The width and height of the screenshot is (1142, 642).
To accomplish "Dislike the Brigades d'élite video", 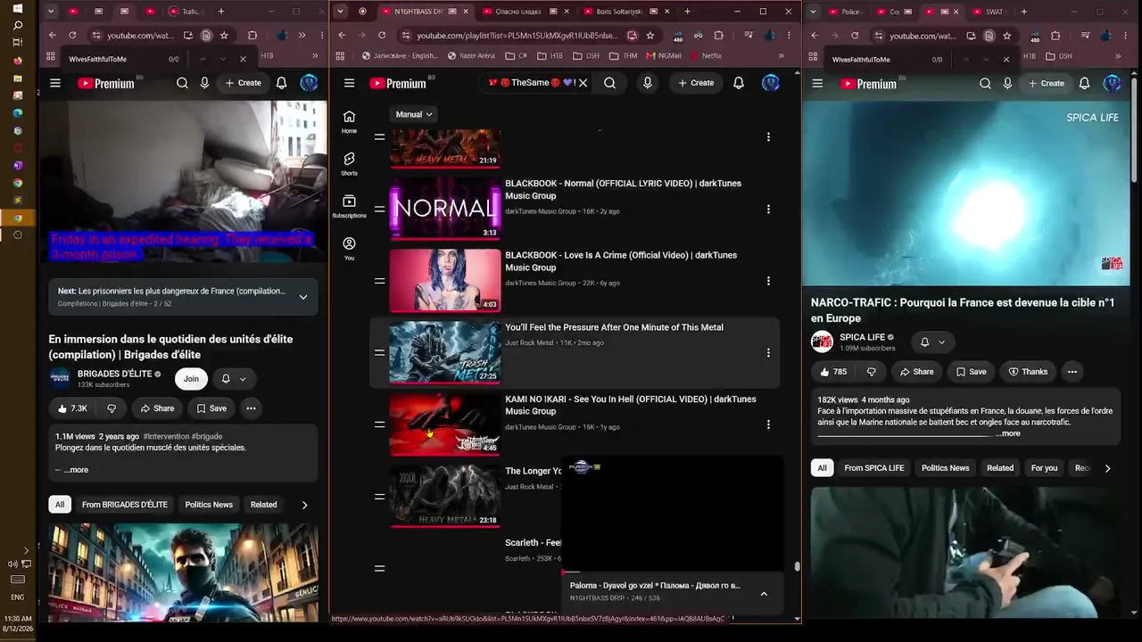I will [112, 408].
